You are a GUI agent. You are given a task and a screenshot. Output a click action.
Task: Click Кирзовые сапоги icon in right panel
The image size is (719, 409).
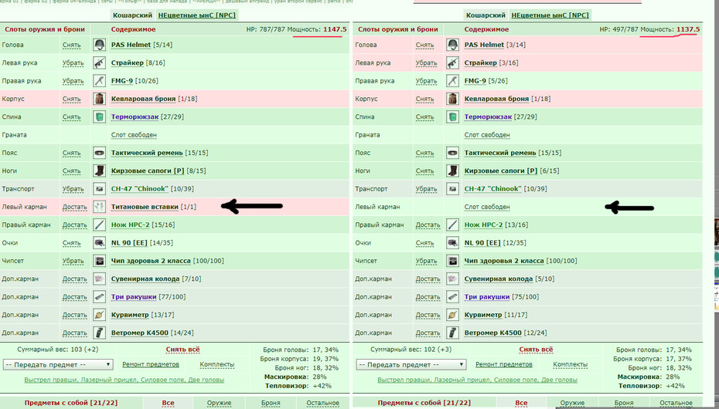point(452,171)
